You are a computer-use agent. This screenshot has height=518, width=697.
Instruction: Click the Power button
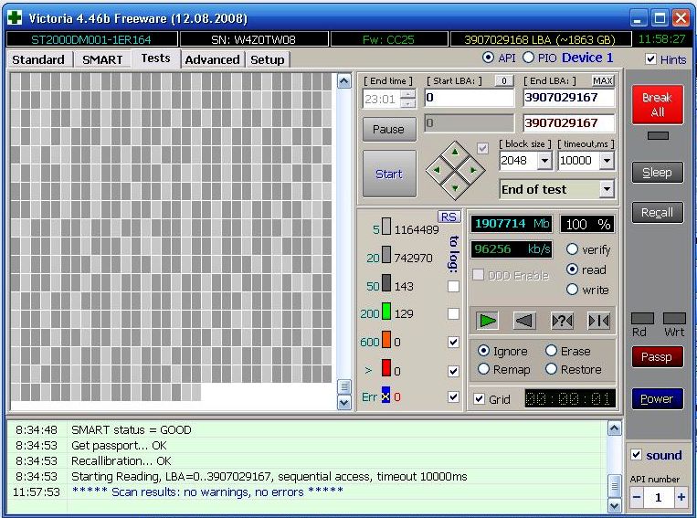[658, 399]
